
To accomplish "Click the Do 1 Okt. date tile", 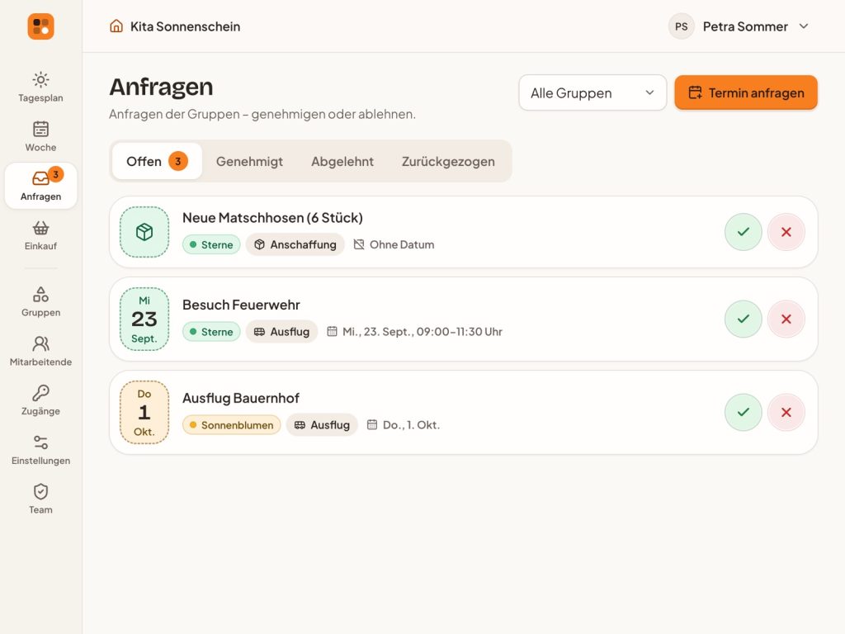I will pos(144,413).
